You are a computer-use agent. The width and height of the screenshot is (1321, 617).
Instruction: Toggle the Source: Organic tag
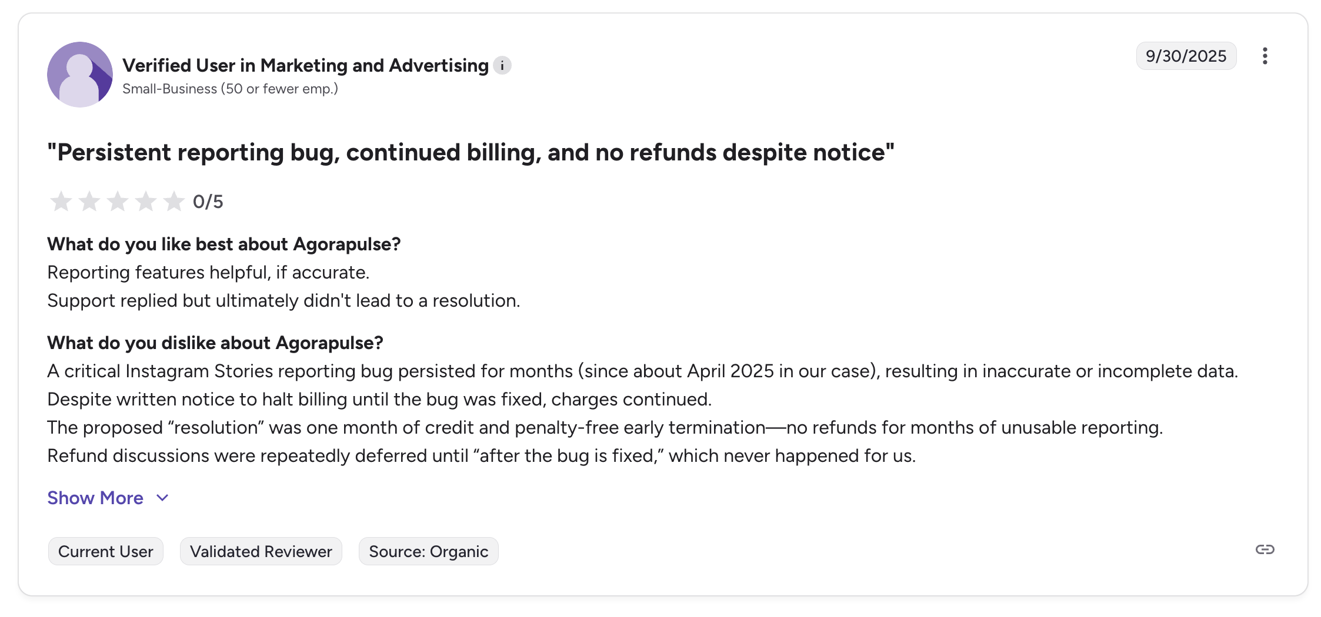coord(428,551)
